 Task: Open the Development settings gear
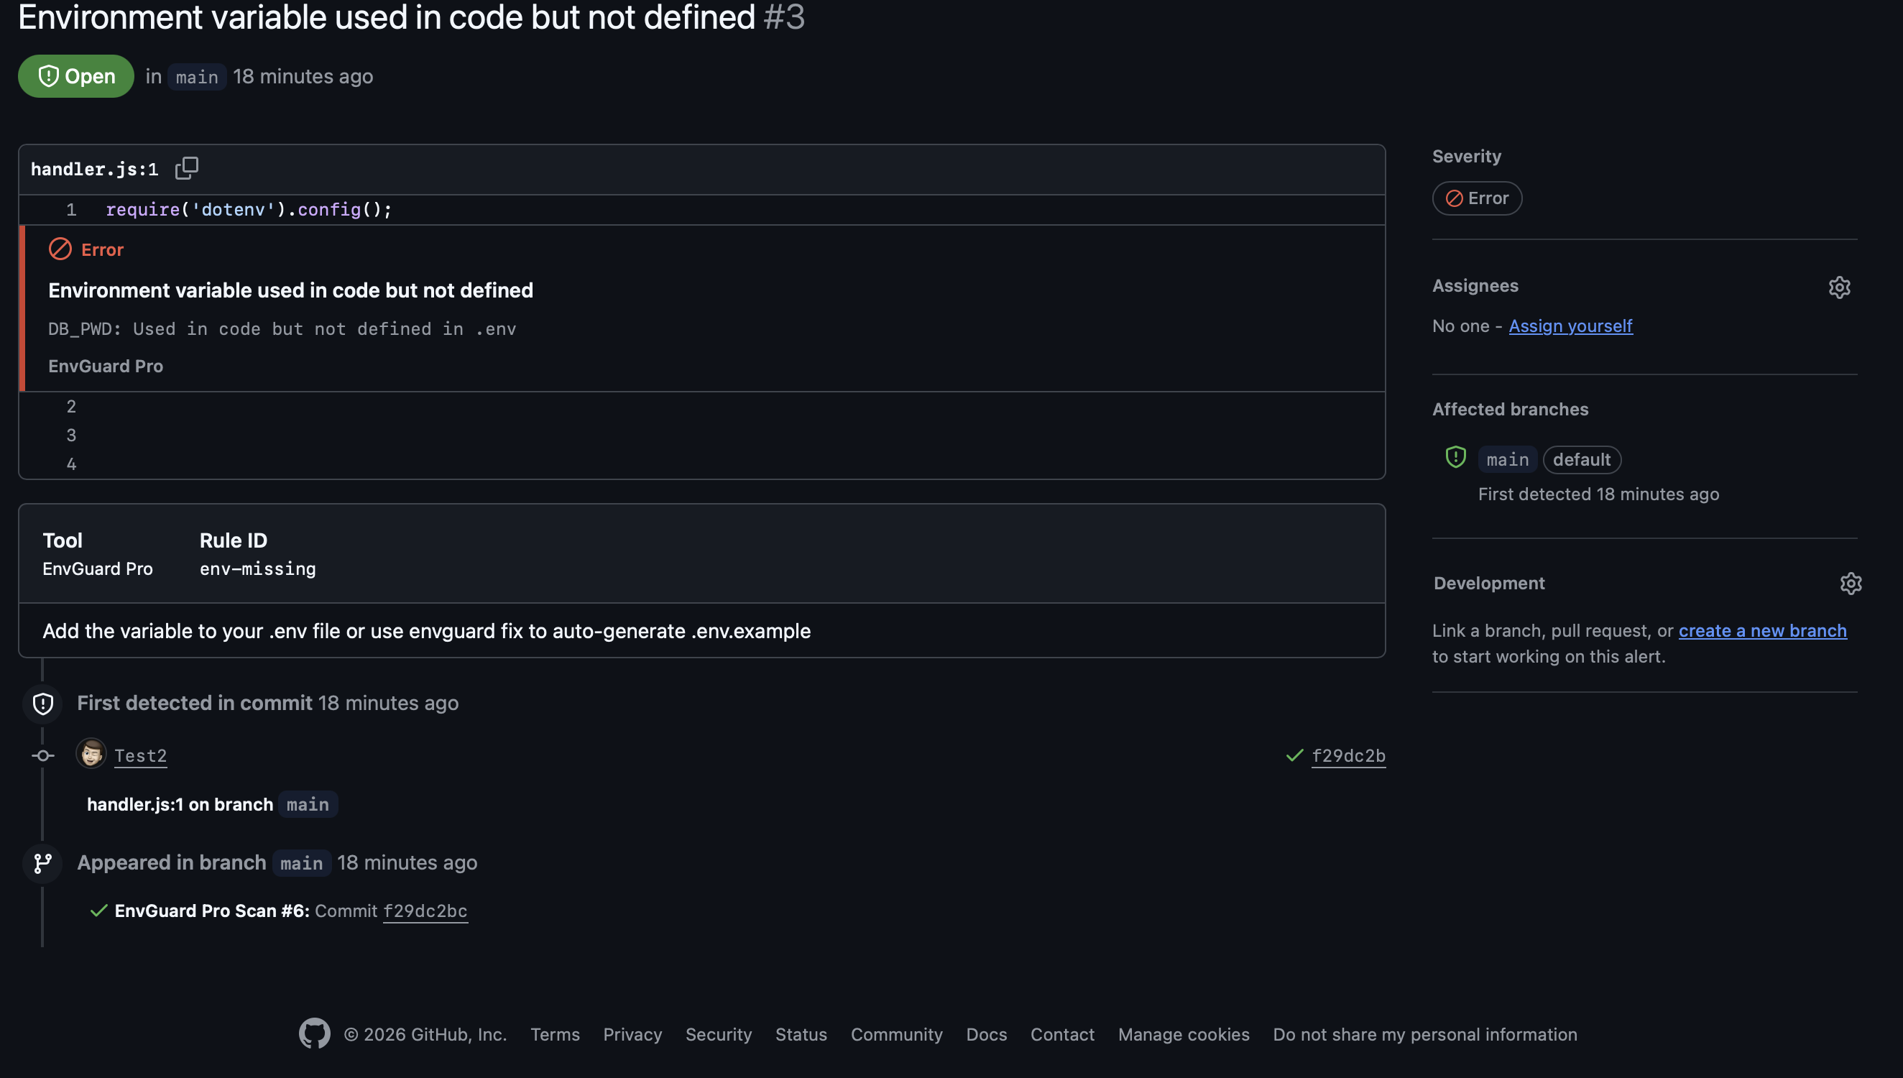tap(1851, 584)
